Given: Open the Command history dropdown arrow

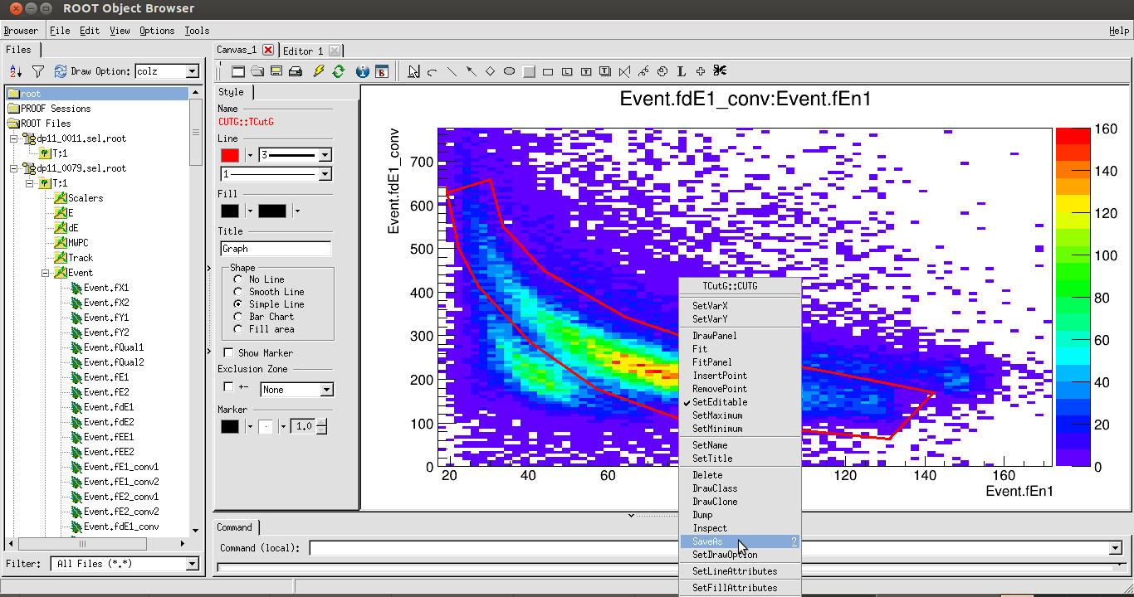Looking at the screenshot, I should [1115, 548].
